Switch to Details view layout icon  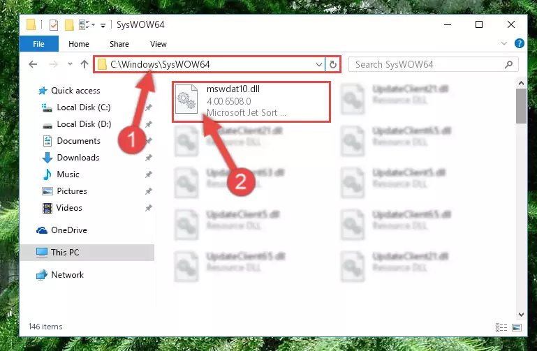click(x=501, y=328)
